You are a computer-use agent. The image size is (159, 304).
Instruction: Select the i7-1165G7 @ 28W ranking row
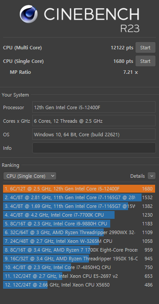pos(79,197)
